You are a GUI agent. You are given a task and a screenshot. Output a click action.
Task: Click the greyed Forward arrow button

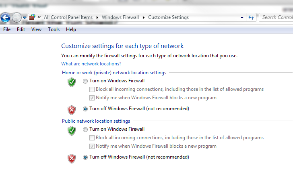point(17,18)
